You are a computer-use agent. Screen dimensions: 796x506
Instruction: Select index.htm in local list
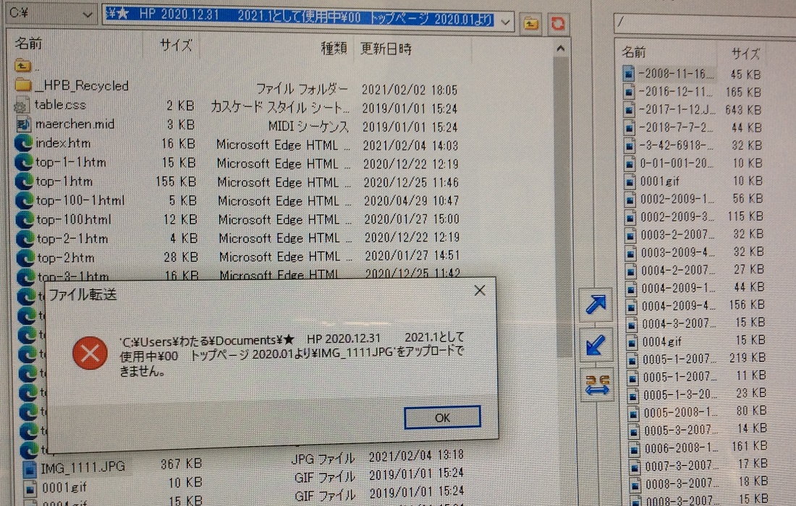click(63, 143)
